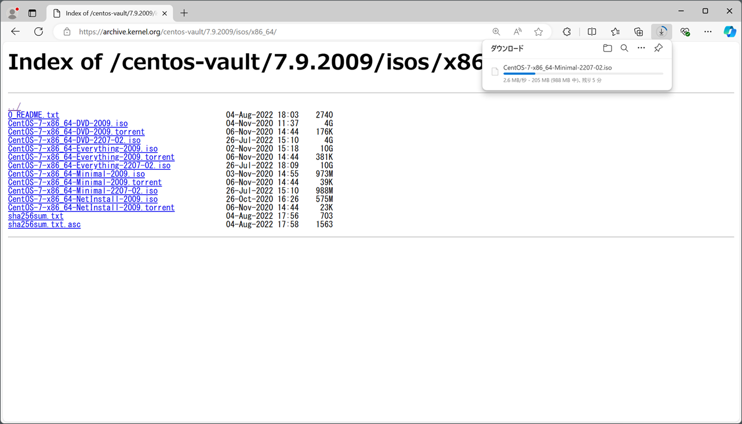Open the sha256sum.txt link
The image size is (742, 424).
(36, 216)
